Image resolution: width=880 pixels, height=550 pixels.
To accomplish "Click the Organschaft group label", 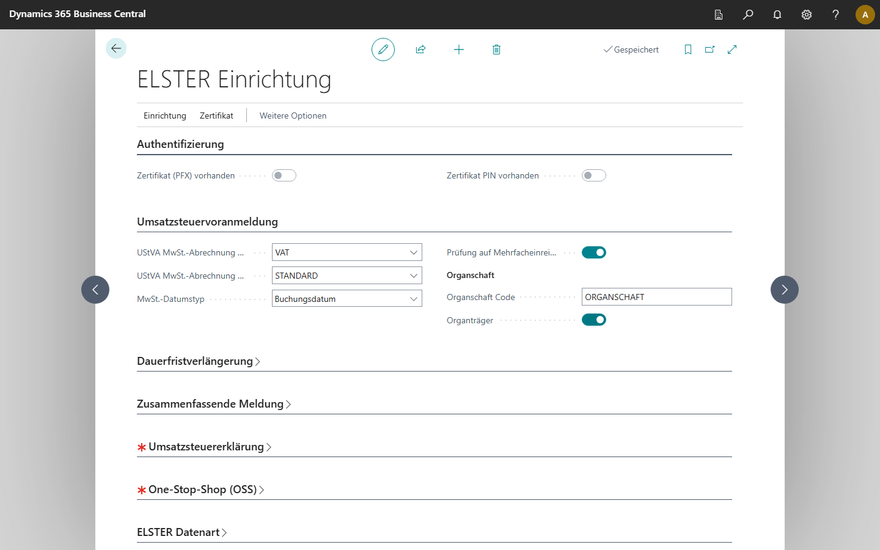I will pyautogui.click(x=471, y=275).
